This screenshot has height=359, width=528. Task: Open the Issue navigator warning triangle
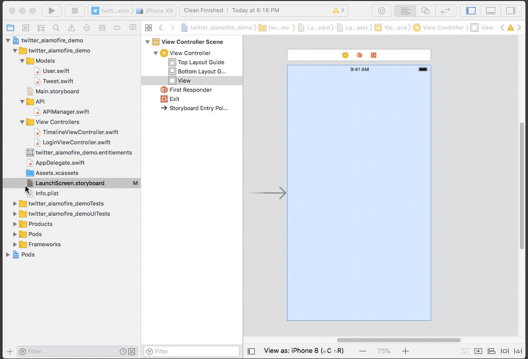pyautogui.click(x=71, y=27)
